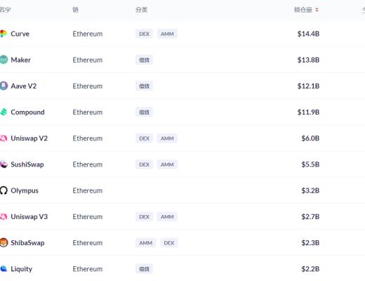Open the Aave V2 protocol name

coord(24,86)
